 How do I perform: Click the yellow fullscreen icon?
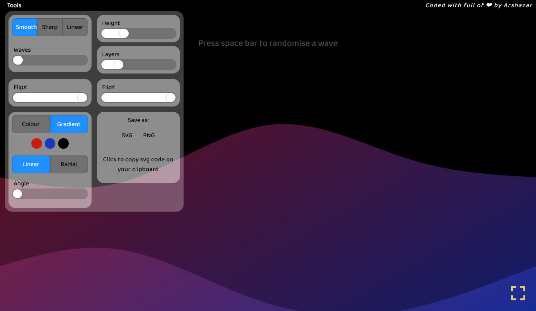[x=518, y=293]
